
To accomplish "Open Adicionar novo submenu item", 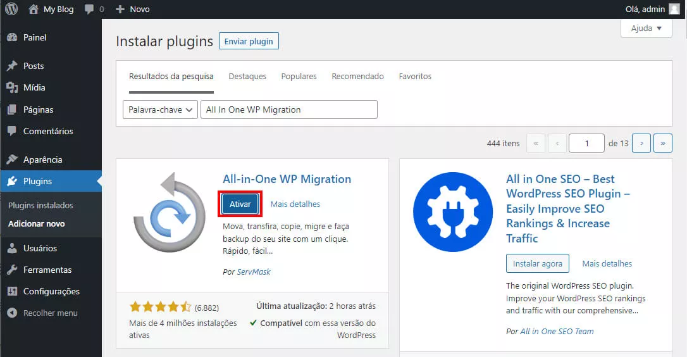I will [x=36, y=223].
